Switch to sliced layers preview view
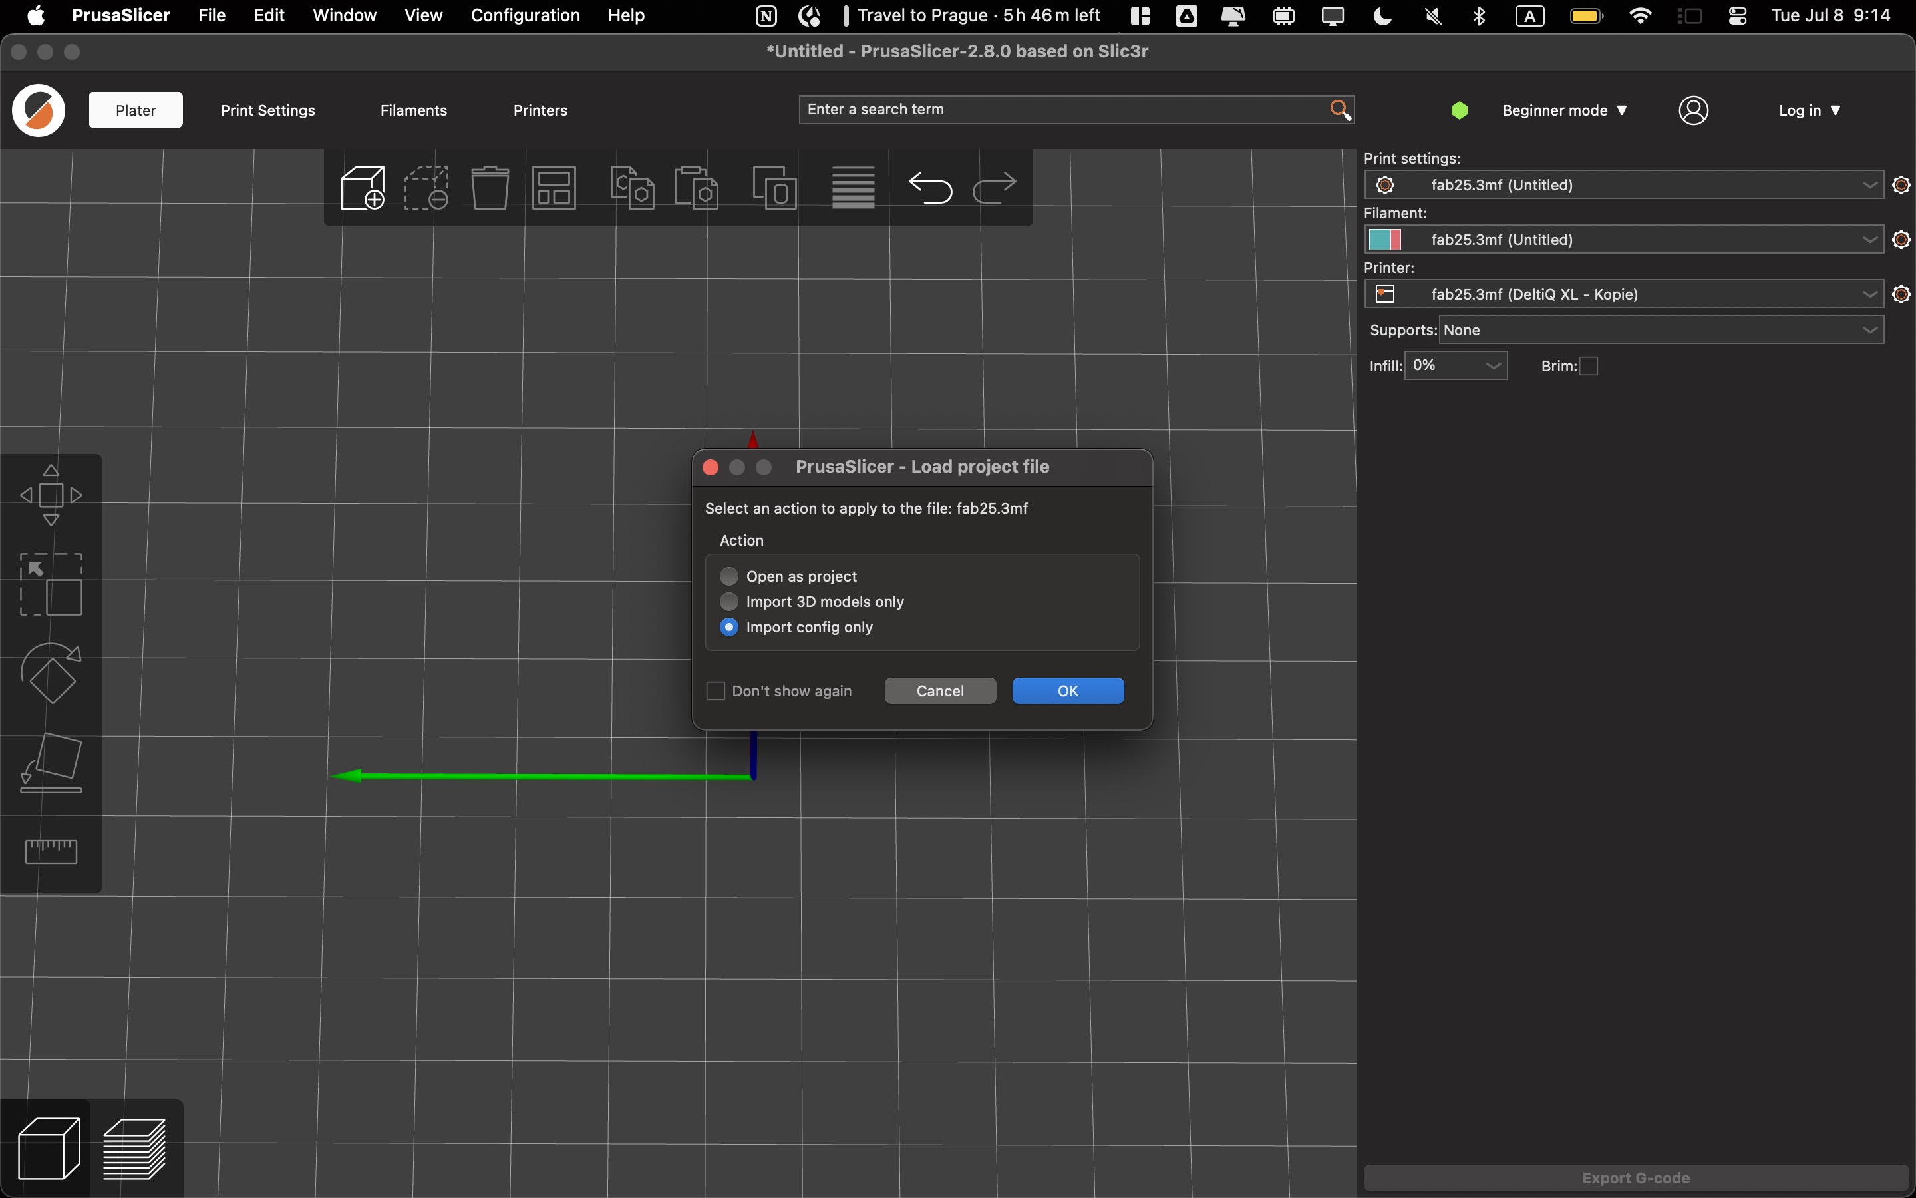The height and width of the screenshot is (1198, 1916). (134, 1148)
